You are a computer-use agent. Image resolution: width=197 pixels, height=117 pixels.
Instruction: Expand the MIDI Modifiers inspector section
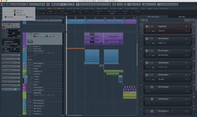(11, 70)
